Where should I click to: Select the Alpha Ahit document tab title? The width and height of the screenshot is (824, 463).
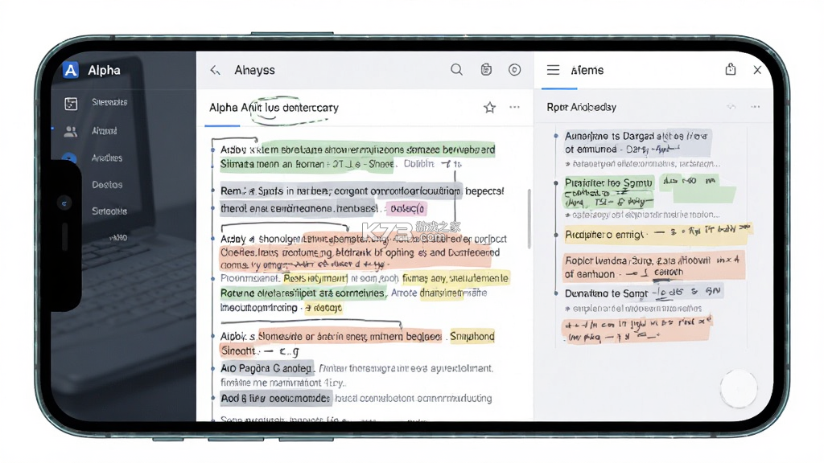click(274, 108)
